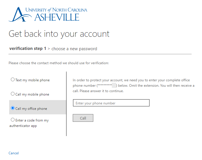Click the "Get back into your account" heading
The width and height of the screenshot is (202, 160).
(59, 34)
